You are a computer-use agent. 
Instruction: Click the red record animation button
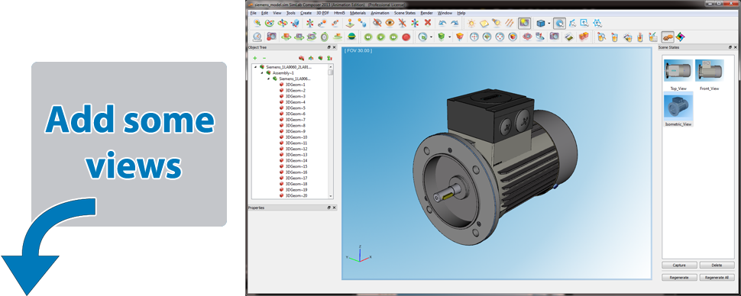pyautogui.click(x=406, y=37)
